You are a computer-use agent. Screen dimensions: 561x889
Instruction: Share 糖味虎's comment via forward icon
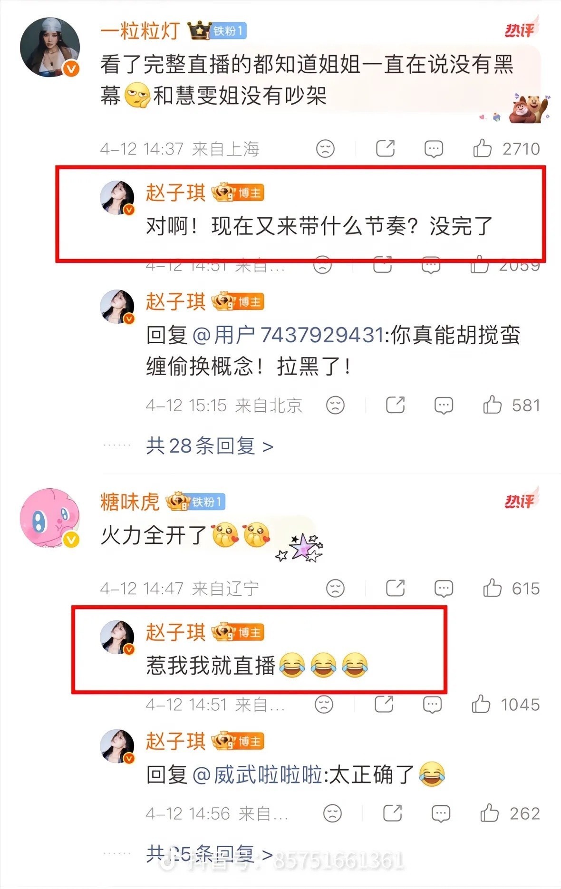(395, 588)
